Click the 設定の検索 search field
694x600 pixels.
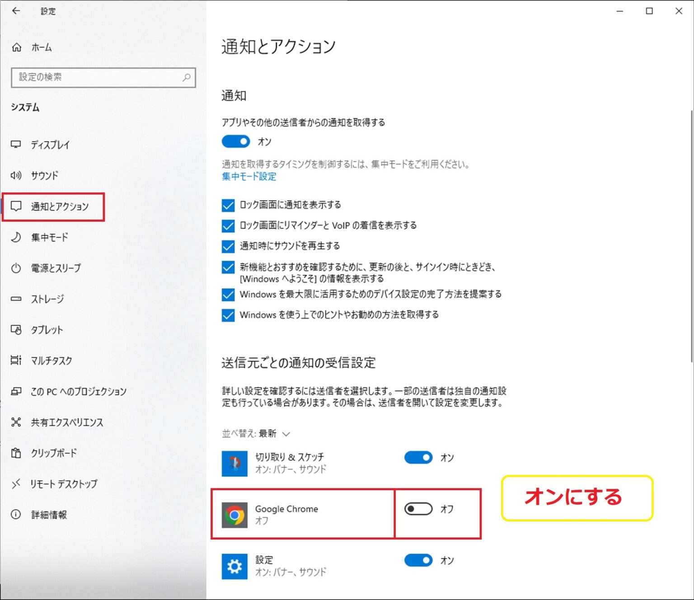97,77
